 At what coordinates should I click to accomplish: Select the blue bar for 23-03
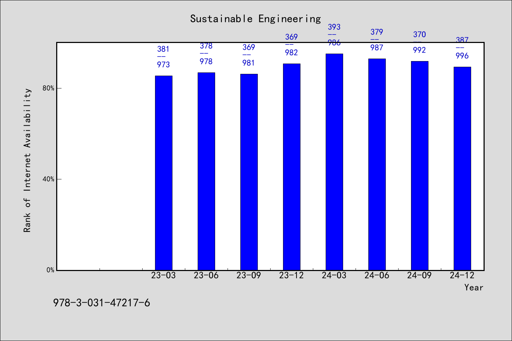[164, 173]
